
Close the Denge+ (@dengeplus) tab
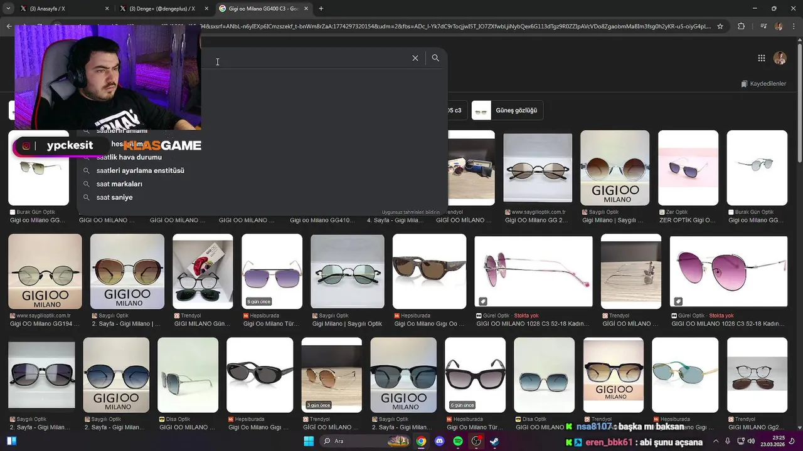[x=206, y=9]
